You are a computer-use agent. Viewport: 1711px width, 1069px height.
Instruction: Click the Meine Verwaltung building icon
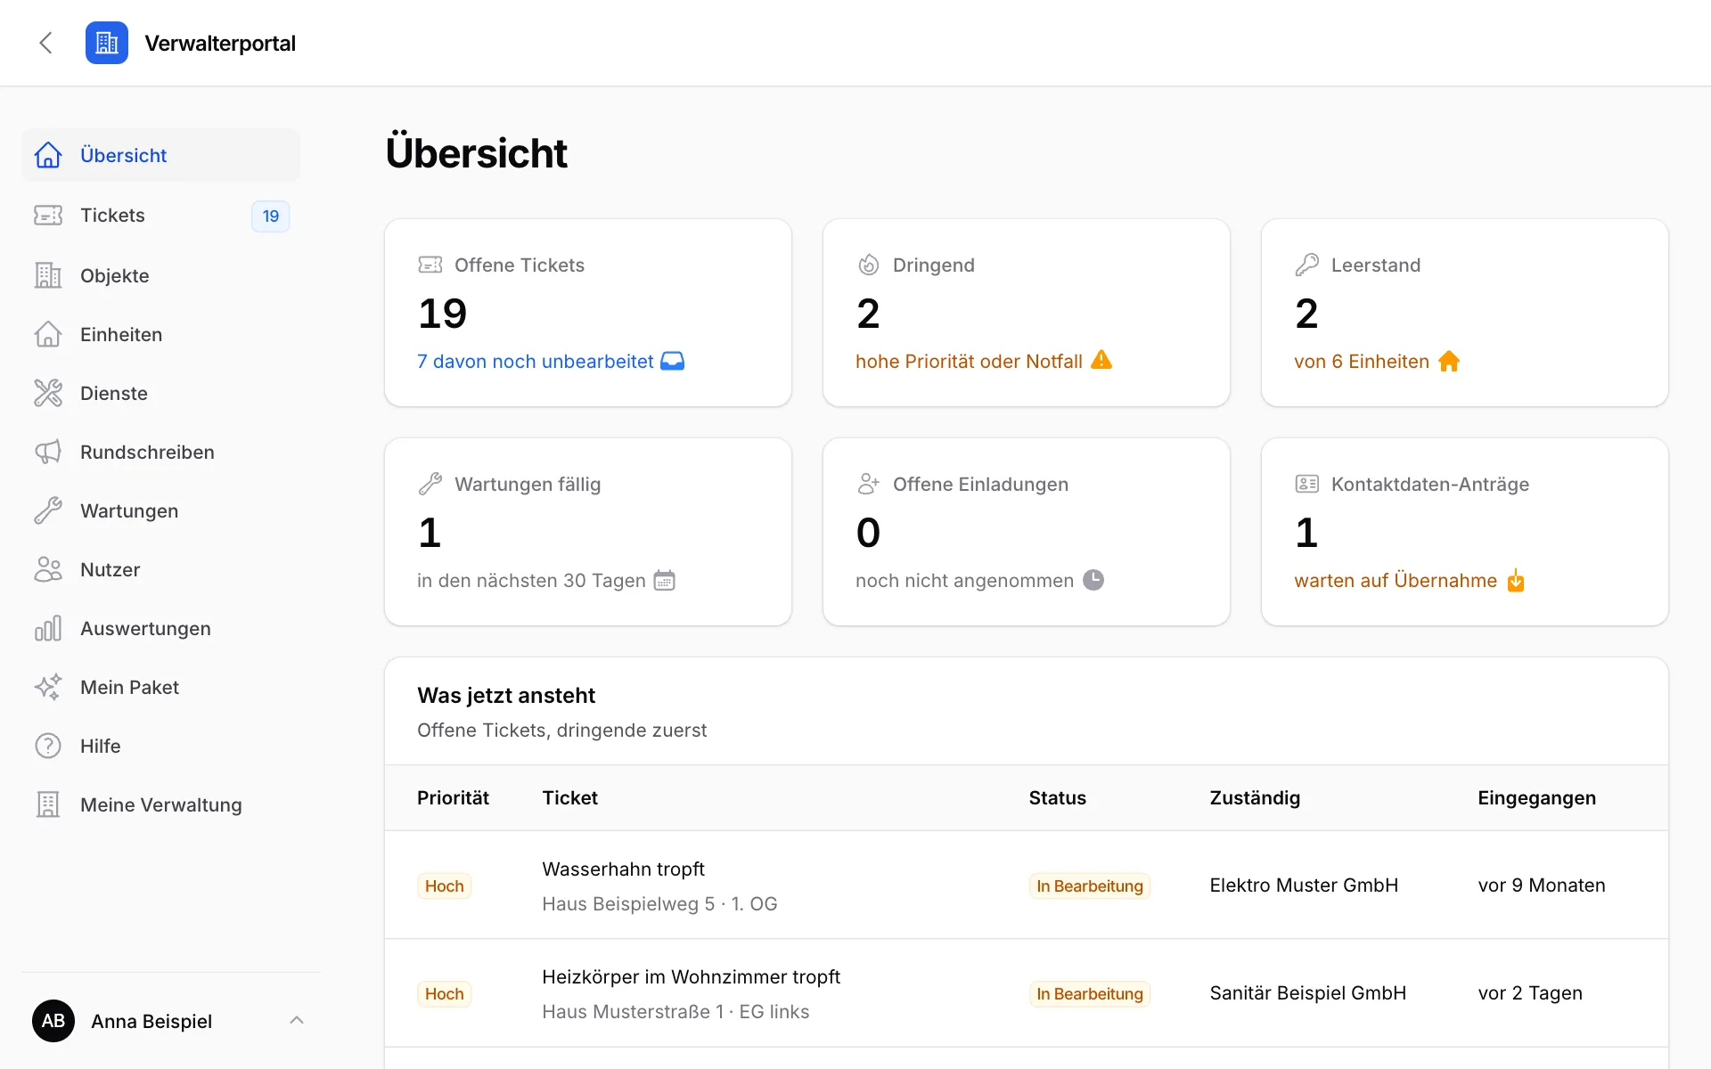pos(48,804)
